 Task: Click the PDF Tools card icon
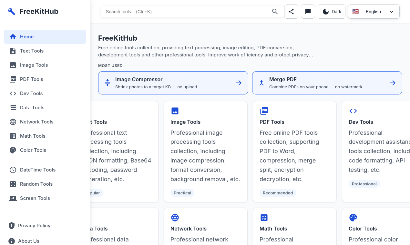point(264,111)
